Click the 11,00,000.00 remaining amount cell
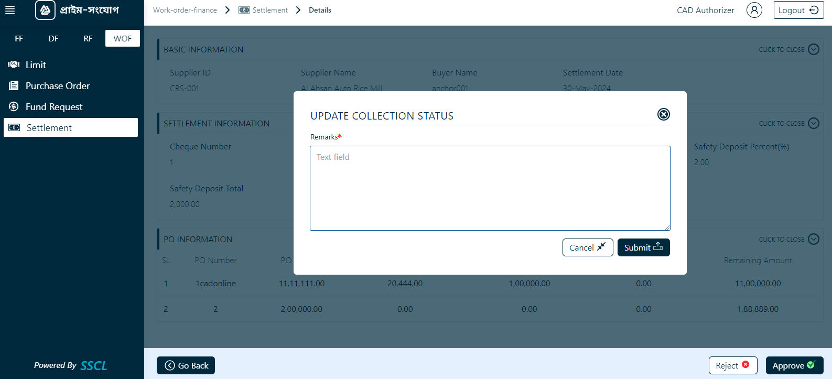This screenshot has height=379, width=832. [x=758, y=283]
